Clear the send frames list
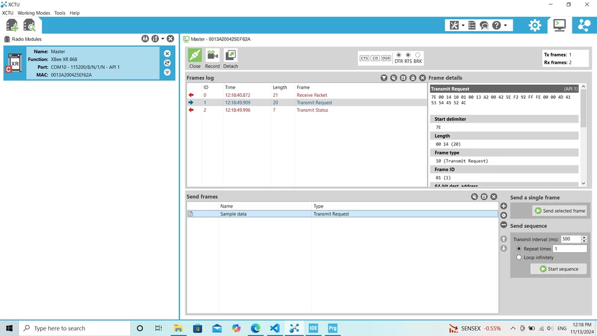Image resolution: width=597 pixels, height=336 pixels. (494, 197)
